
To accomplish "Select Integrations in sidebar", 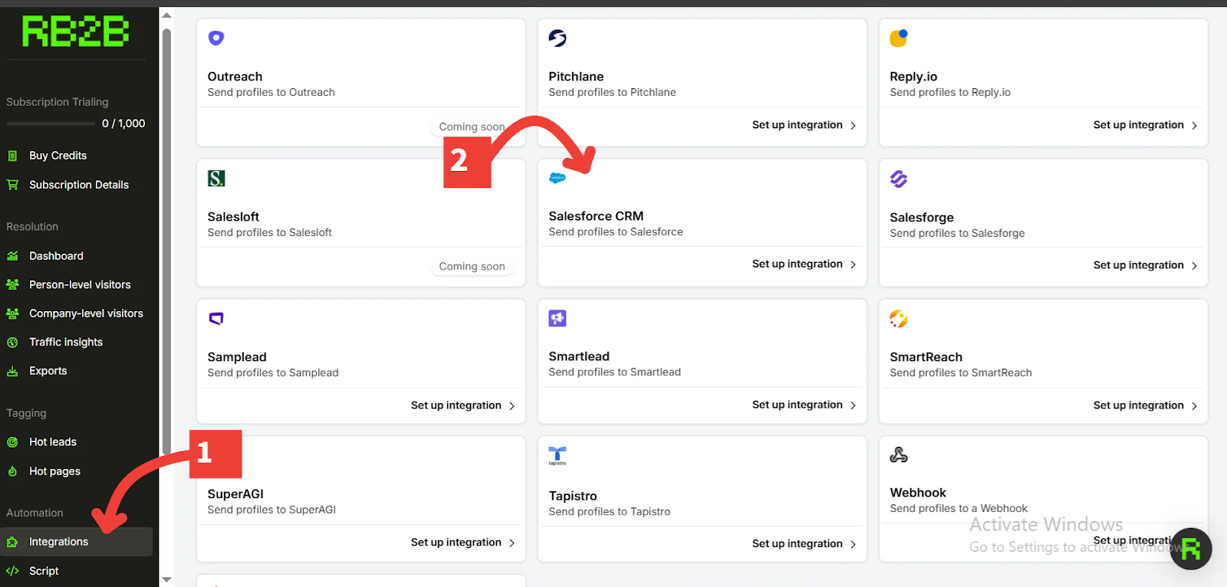I will pos(77,542).
